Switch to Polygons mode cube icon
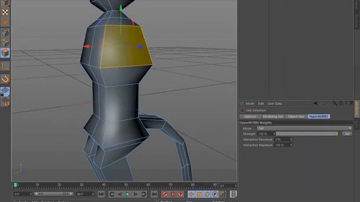The width and height of the screenshot is (360, 202). coord(5,53)
